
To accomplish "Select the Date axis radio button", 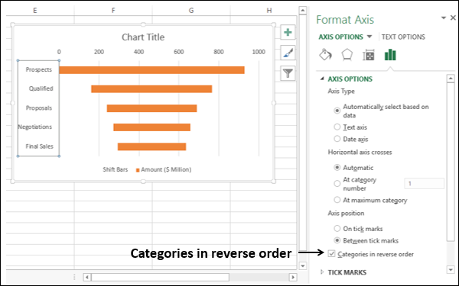I will click(x=337, y=139).
